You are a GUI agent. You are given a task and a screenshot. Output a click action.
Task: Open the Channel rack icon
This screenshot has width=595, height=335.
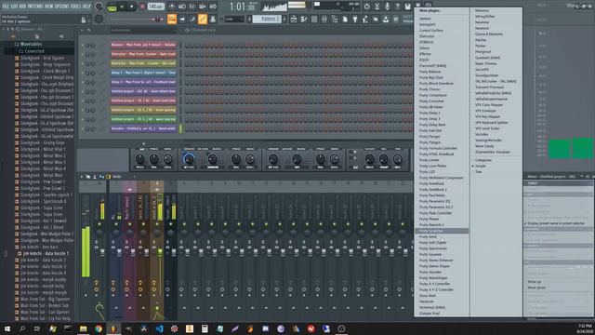tap(314, 19)
